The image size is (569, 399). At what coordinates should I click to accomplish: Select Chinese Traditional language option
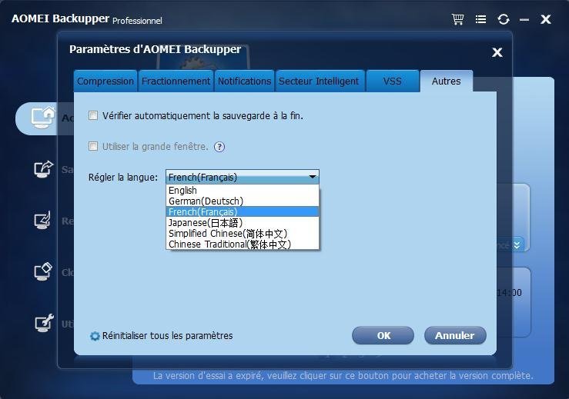[243, 244]
